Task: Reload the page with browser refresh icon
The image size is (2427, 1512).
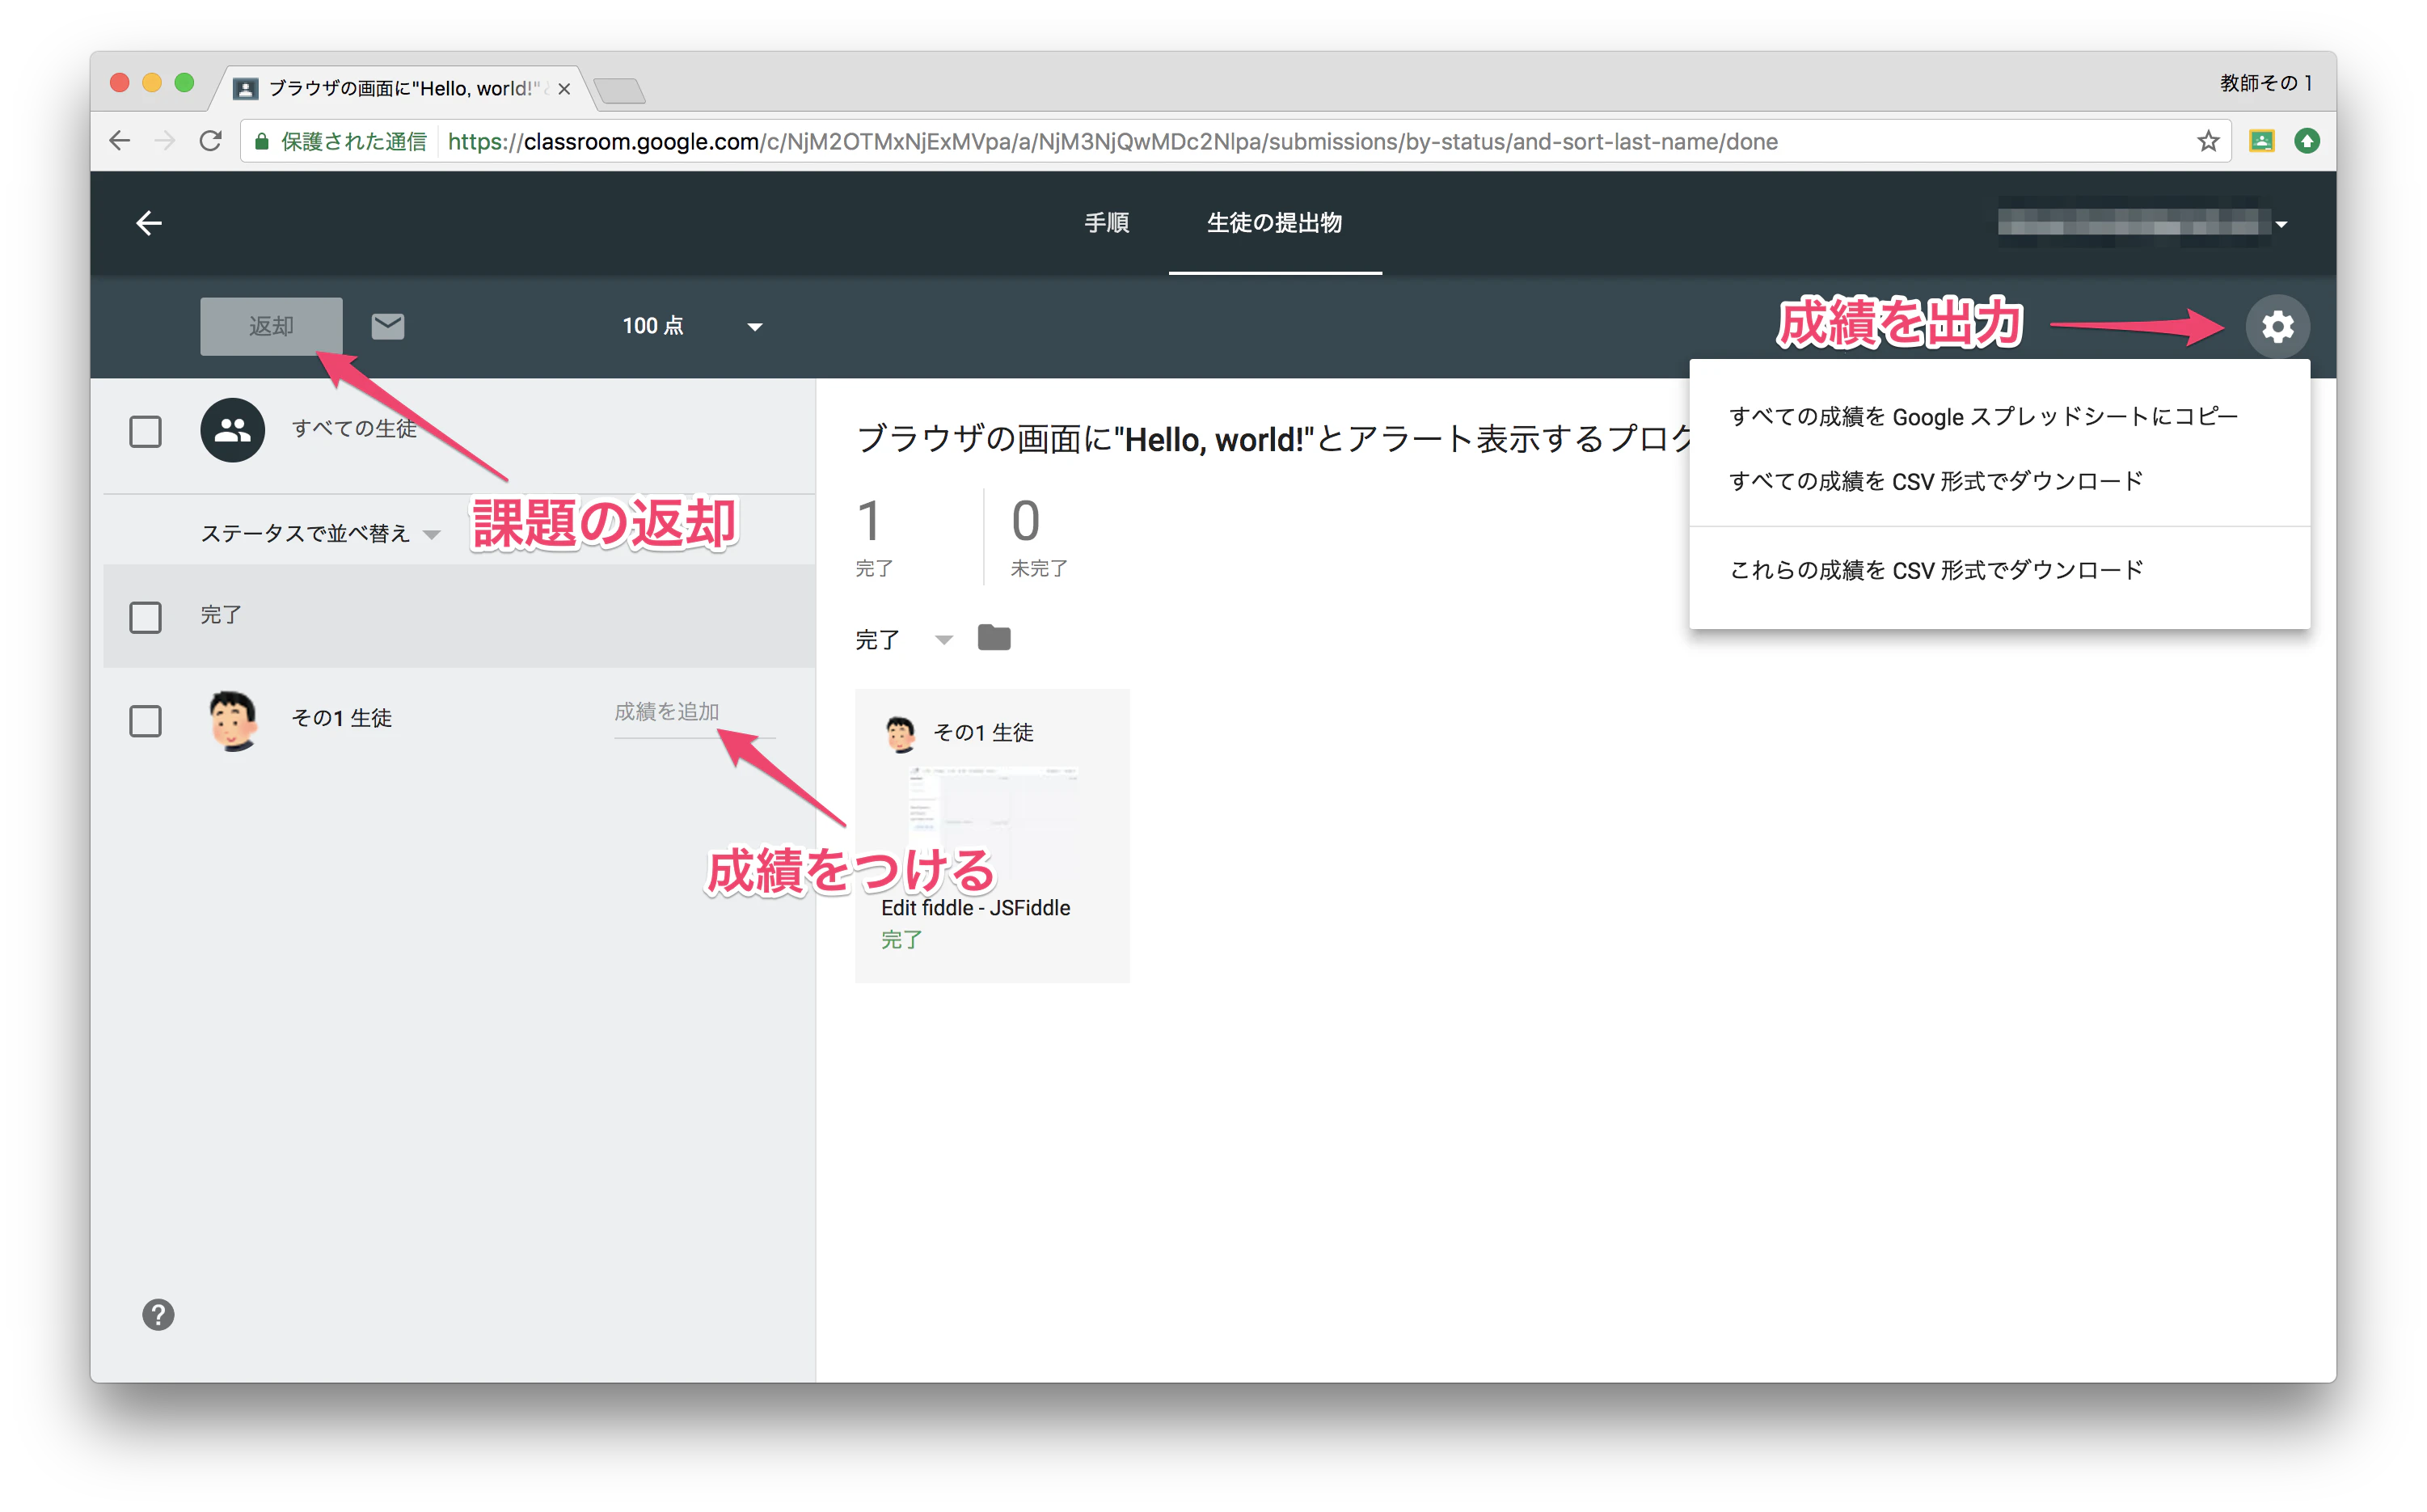Action: [x=210, y=141]
